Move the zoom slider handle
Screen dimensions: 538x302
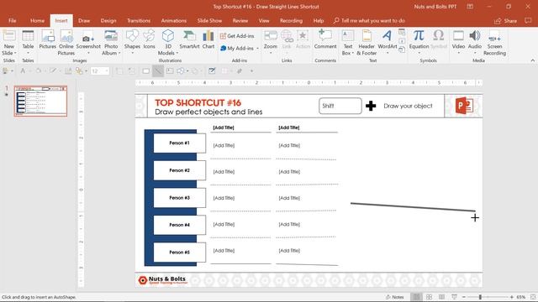coord(480,297)
